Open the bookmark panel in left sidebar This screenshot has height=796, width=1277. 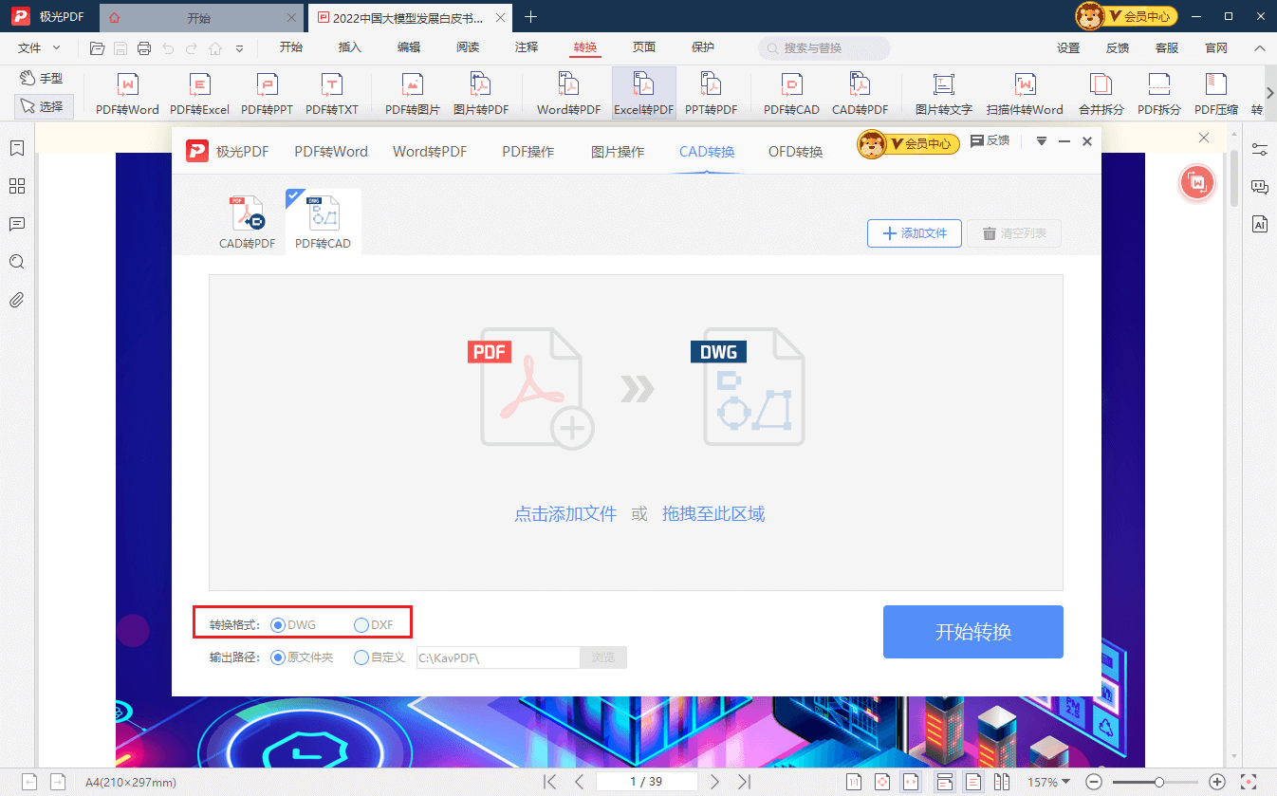tap(16, 149)
